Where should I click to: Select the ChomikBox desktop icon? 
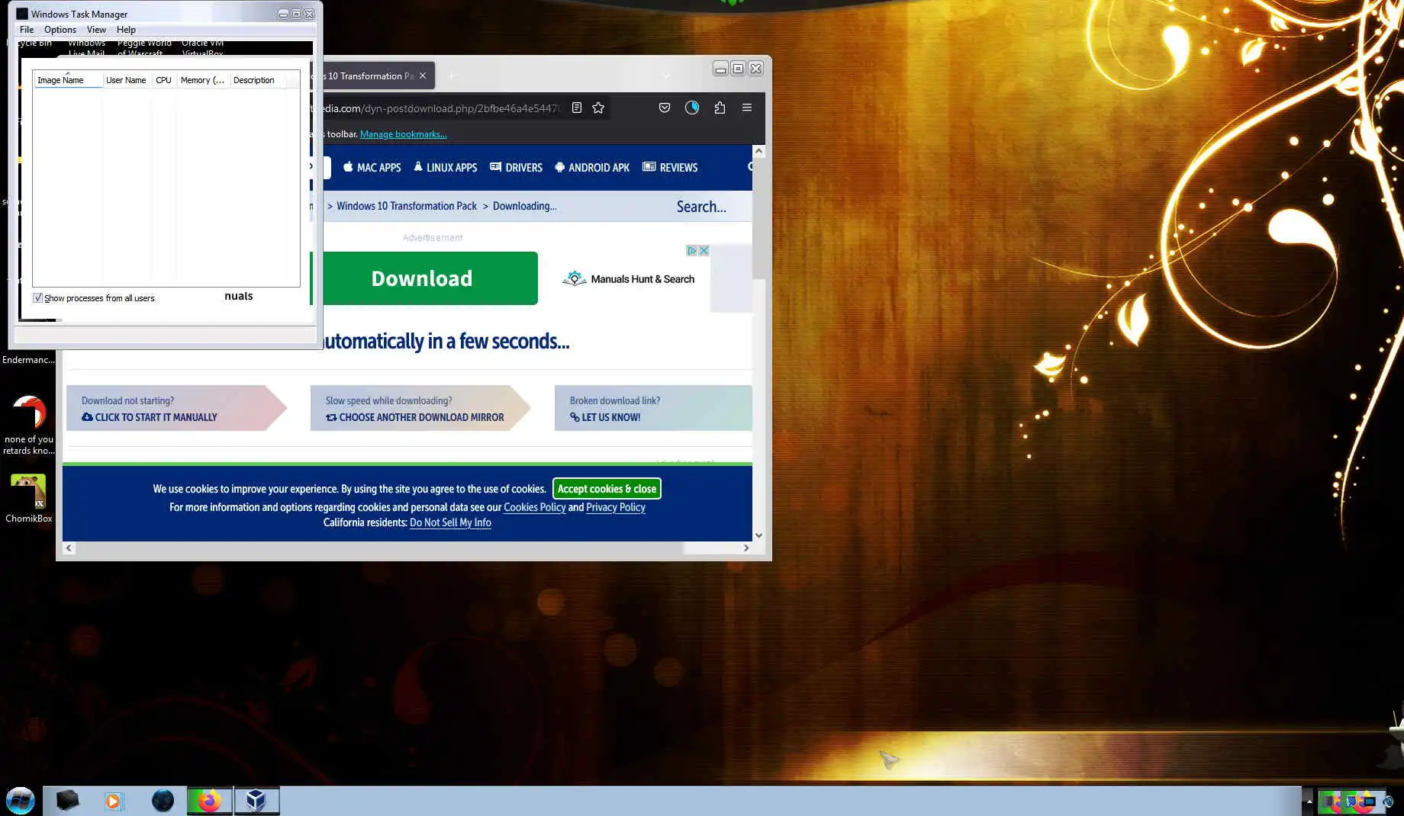tap(29, 499)
